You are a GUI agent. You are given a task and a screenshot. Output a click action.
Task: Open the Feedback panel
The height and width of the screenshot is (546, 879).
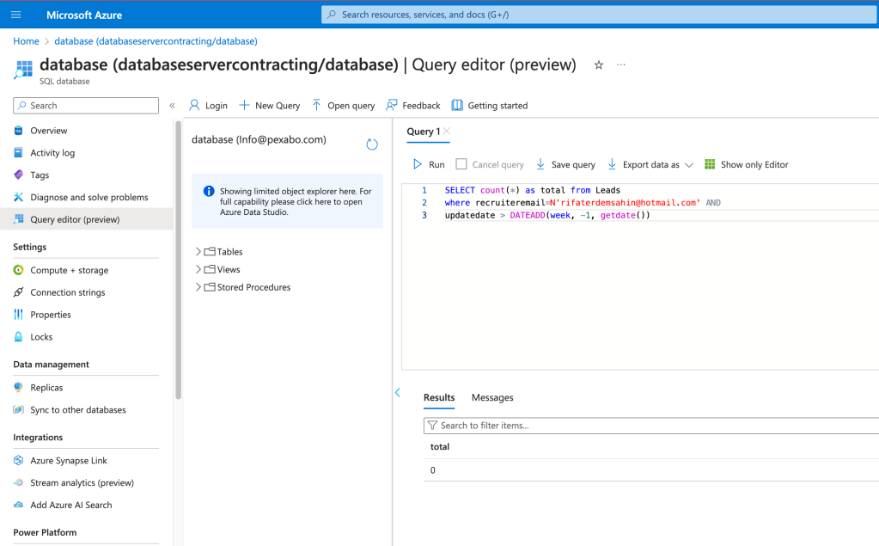(413, 106)
